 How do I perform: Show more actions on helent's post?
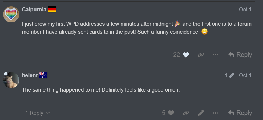pyautogui.click(x=215, y=113)
